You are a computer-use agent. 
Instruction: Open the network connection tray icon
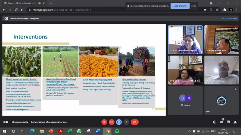point(203,131)
